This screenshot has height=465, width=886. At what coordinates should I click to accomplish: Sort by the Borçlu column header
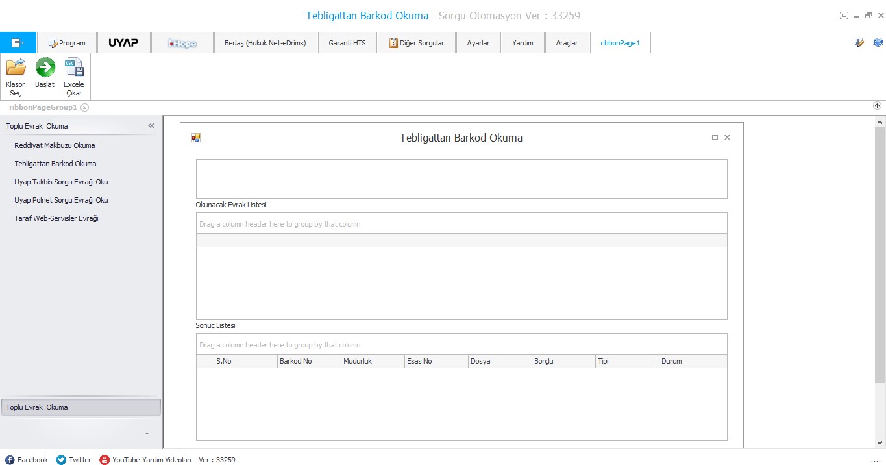click(563, 361)
